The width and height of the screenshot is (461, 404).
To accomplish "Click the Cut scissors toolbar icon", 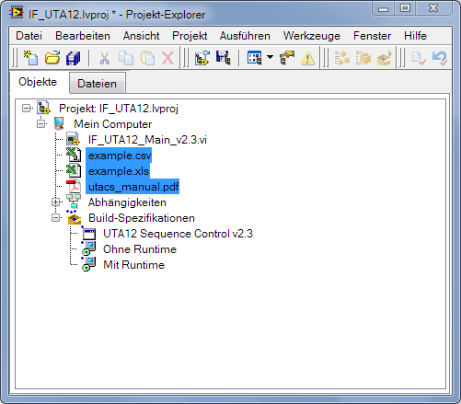I will point(104,58).
